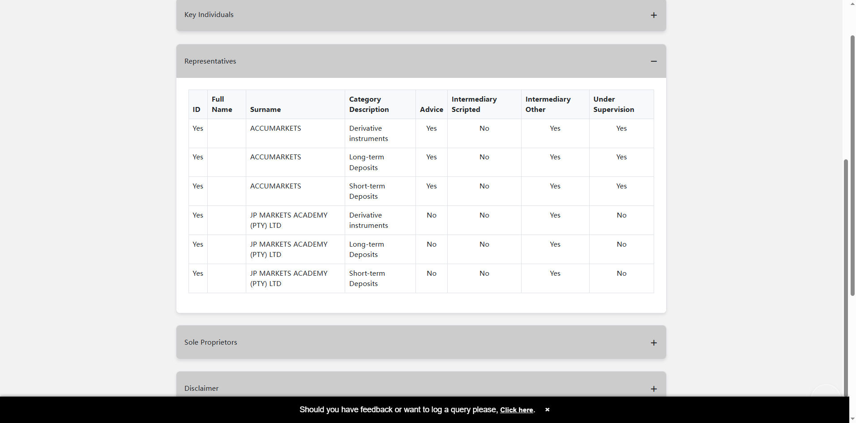Viewport: 856px width, 423px height.
Task: Click Intermediary Other 'Yes' for JP MARKETS Derivative instruments
Action: coord(555,215)
